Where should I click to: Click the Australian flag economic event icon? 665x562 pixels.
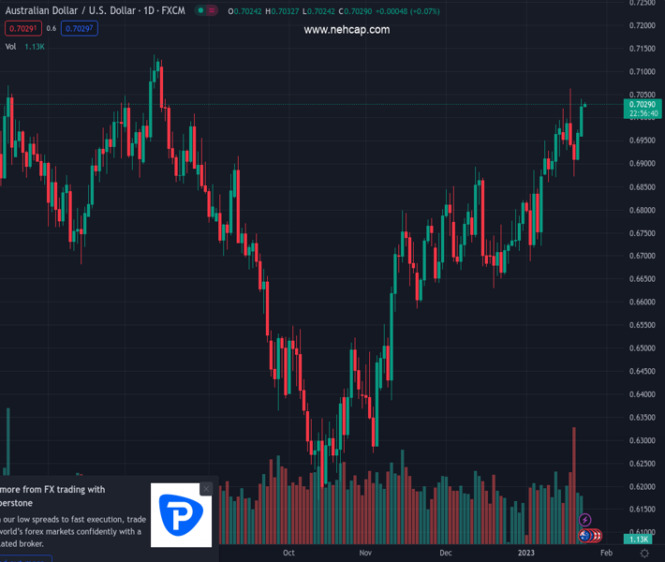click(x=585, y=536)
